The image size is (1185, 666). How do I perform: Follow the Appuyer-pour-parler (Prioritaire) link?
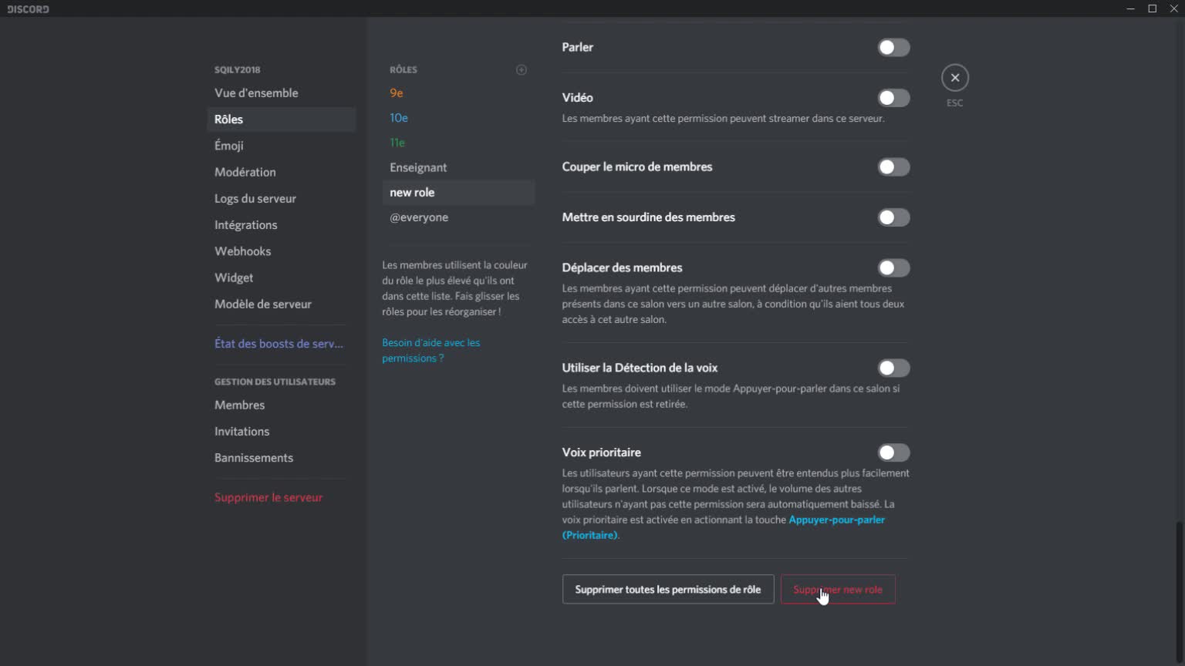(836, 520)
